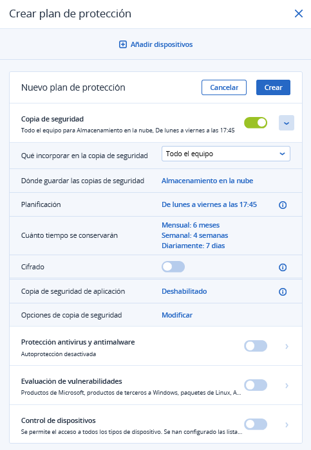311x450 pixels.
Task: Click the Cancelar button
Action: pyautogui.click(x=224, y=87)
